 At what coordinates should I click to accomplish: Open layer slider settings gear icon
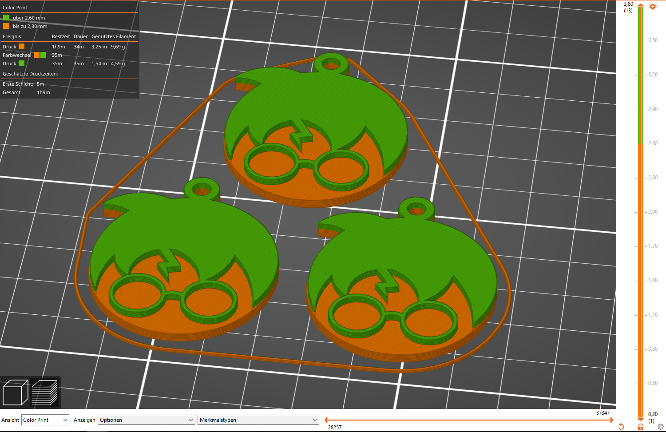[660, 427]
